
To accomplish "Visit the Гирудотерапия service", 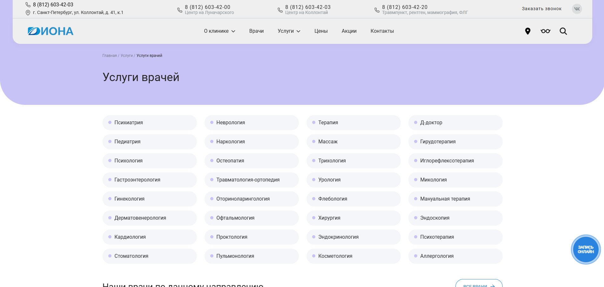I will coord(455,142).
